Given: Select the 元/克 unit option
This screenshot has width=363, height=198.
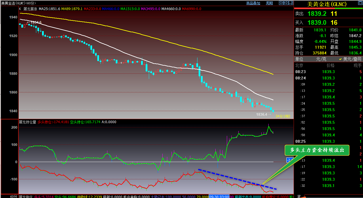Looking at the screenshot, I should (322, 59).
